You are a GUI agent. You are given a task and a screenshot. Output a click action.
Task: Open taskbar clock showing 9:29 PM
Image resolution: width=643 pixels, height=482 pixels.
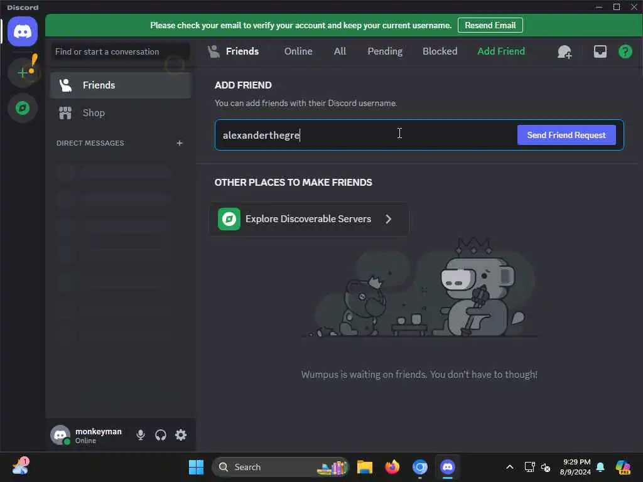tap(575, 467)
